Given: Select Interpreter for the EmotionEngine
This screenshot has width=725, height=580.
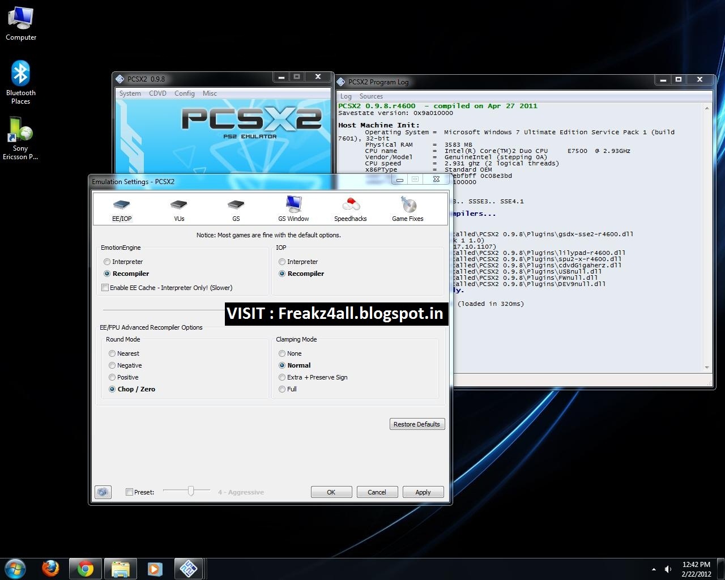Looking at the screenshot, I should pyautogui.click(x=107, y=261).
